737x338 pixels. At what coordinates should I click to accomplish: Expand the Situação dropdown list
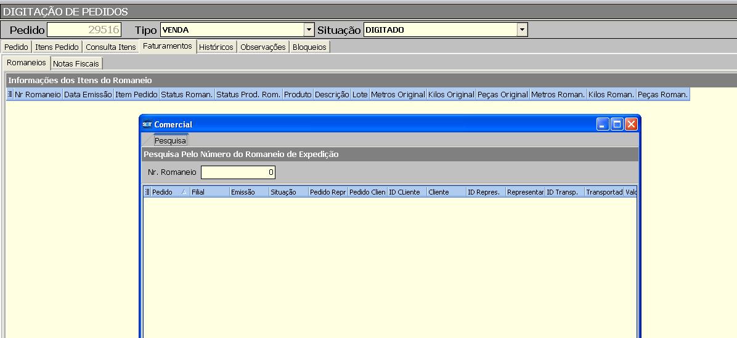pos(522,30)
